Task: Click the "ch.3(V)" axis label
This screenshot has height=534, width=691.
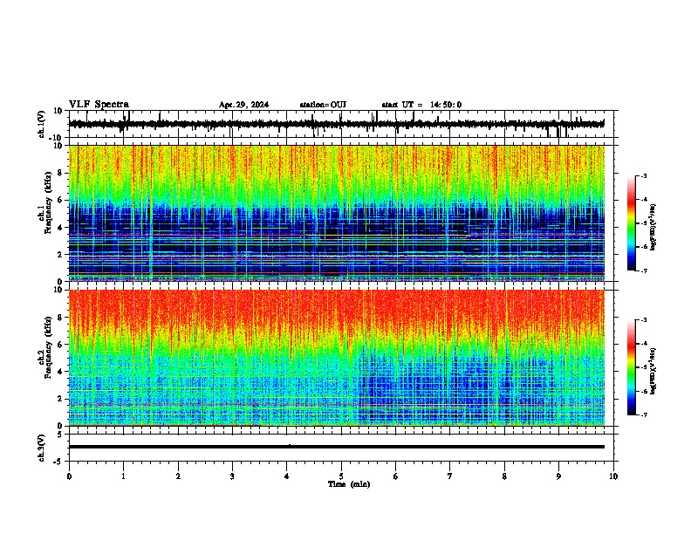Action: pyautogui.click(x=42, y=448)
